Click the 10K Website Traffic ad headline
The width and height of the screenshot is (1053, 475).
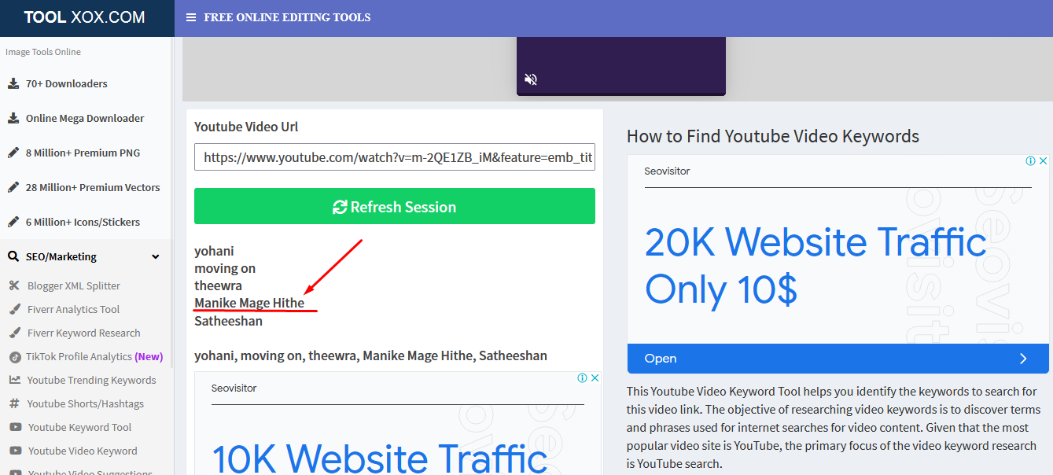point(380,458)
